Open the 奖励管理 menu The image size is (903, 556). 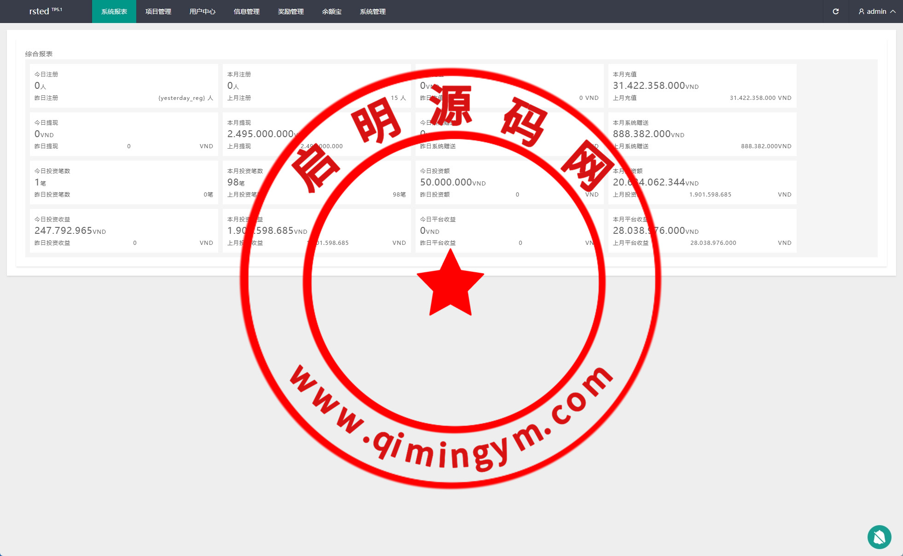coord(291,12)
